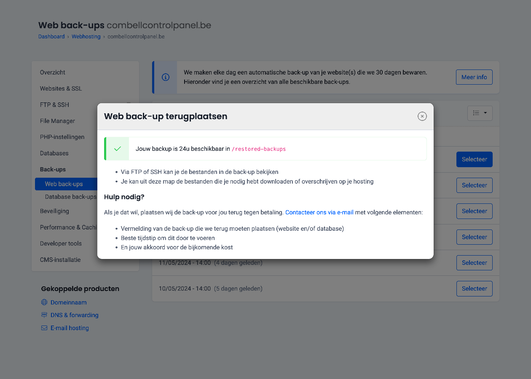The width and height of the screenshot is (531, 379).
Task: Click the blue info circle icon
Action: click(x=166, y=77)
